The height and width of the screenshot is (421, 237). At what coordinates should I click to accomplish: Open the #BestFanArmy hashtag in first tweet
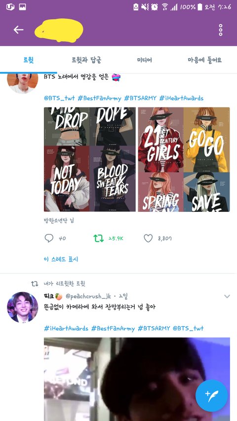point(99,98)
